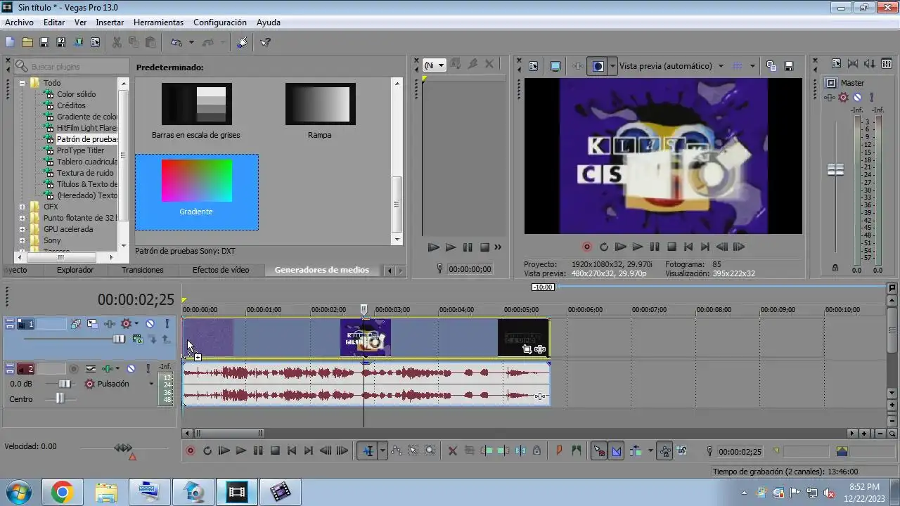
Task: Open the Vista previa quality dropdown
Action: pyautogui.click(x=721, y=66)
